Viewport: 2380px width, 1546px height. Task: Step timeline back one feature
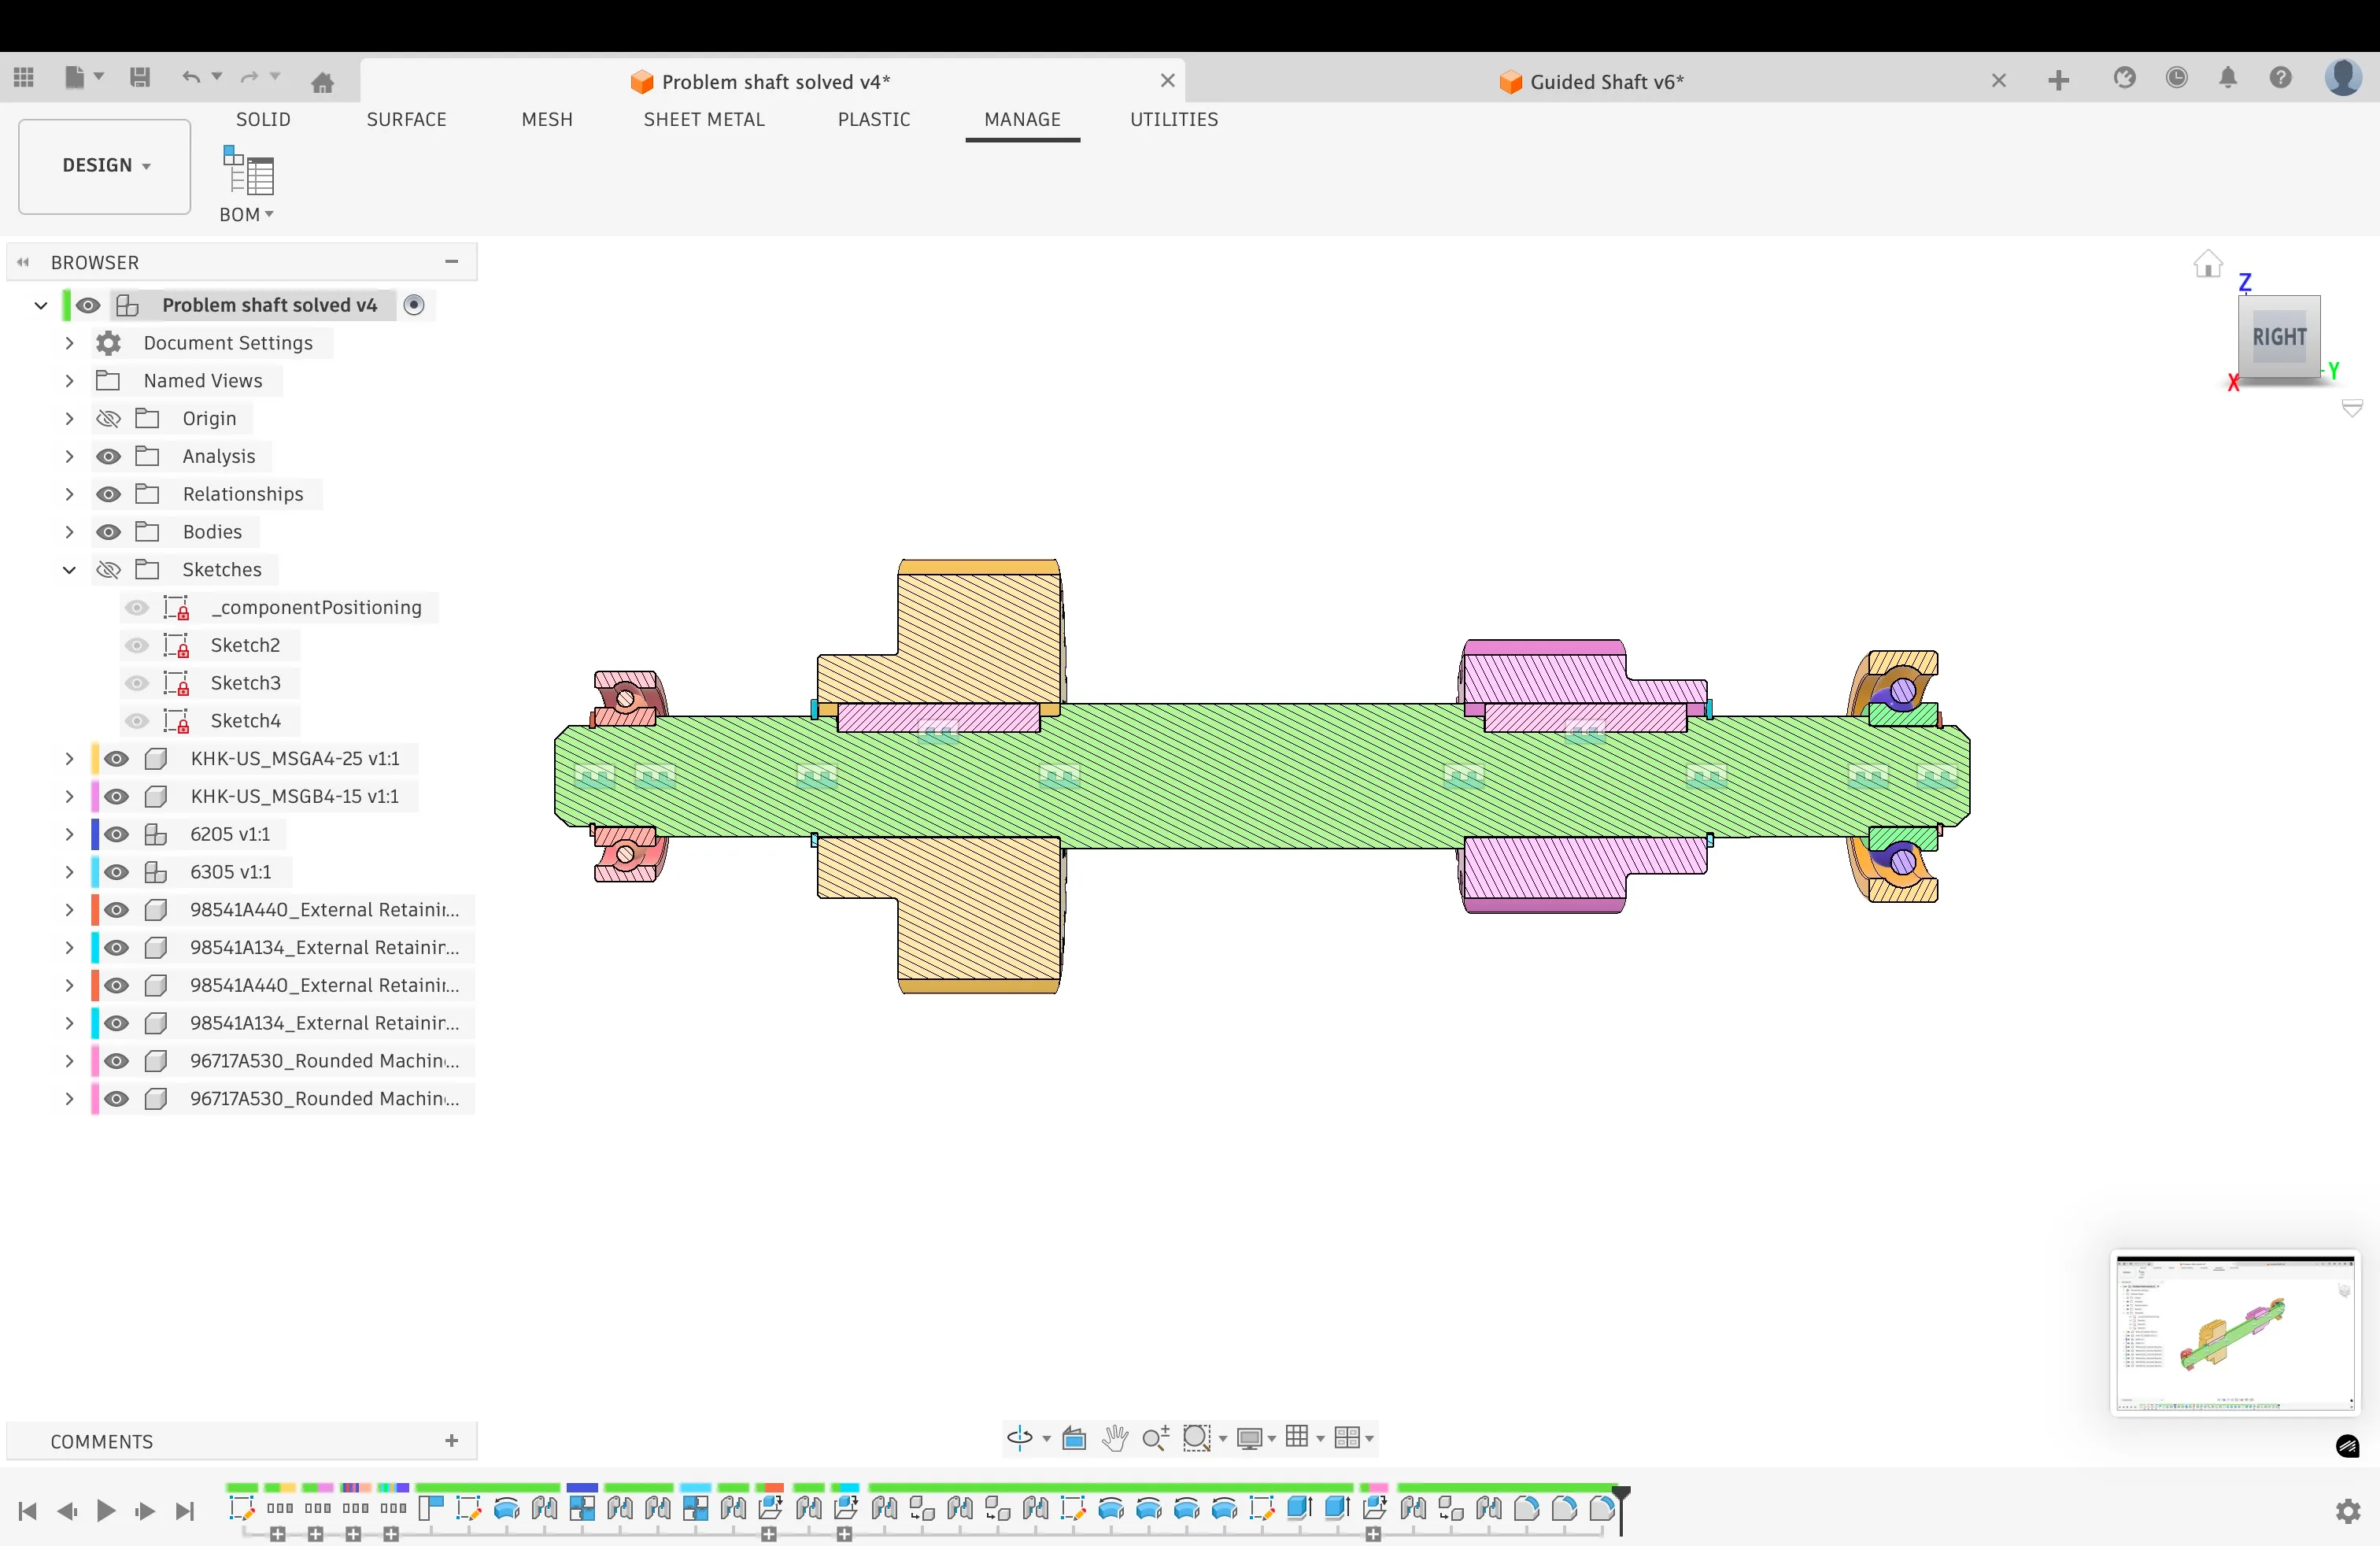[67, 1511]
